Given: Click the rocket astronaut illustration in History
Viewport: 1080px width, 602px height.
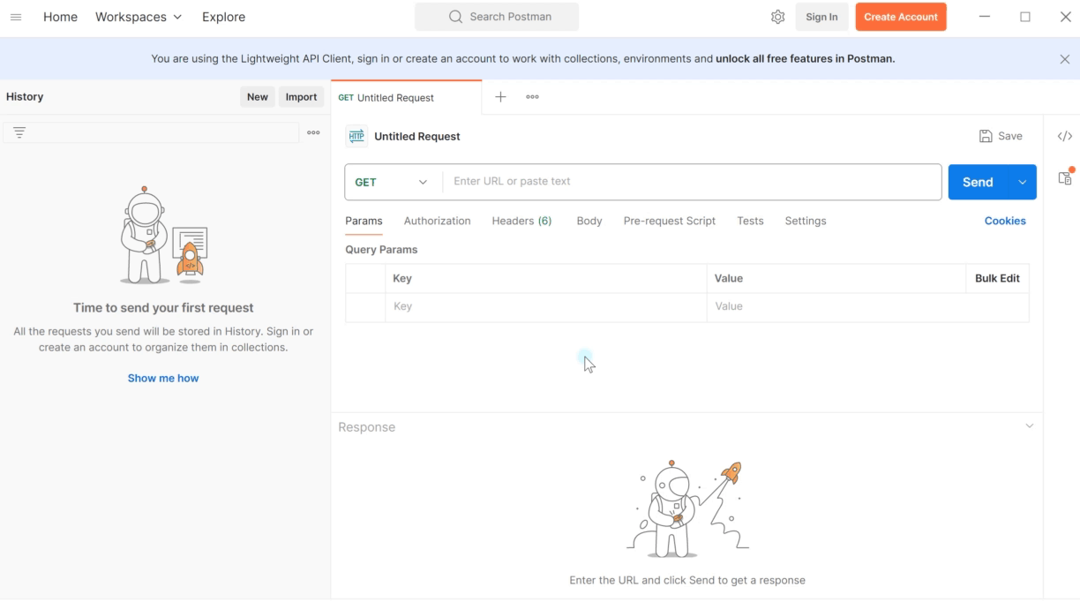Looking at the screenshot, I should (163, 235).
